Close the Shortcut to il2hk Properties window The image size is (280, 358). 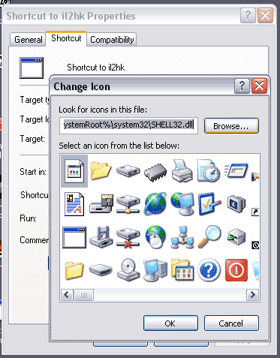[265, 16]
